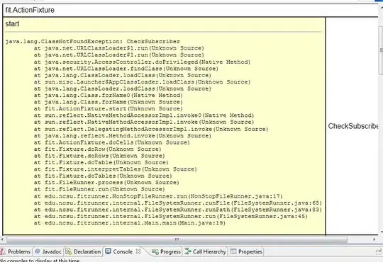Click the NonStopFileRunner.java:17 line

[x=158, y=196]
